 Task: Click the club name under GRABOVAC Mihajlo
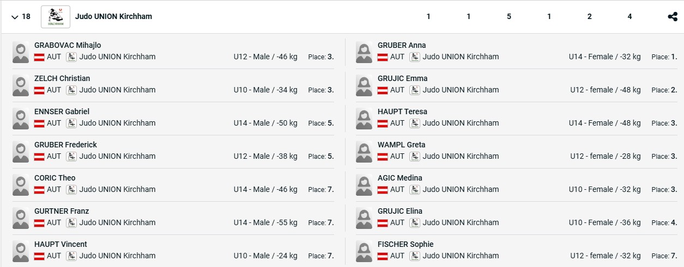click(117, 57)
